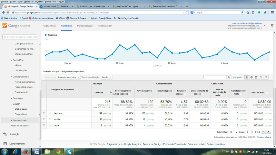Open Dispositivos report in the sidebar

pos(21,114)
